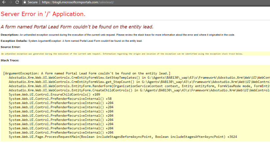Image resolution: width=270 pixels, height=143 pixels.
Task: Click the blog6.microsoftcrmportals.com URL in the address bar
Action: click(78, 2)
